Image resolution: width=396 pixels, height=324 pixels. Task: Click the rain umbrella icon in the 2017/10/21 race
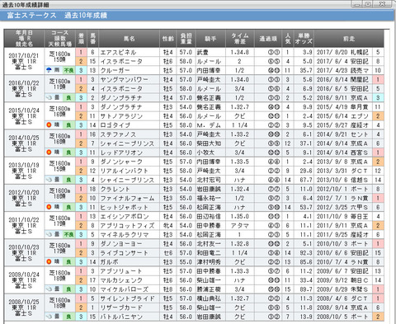tap(49, 70)
